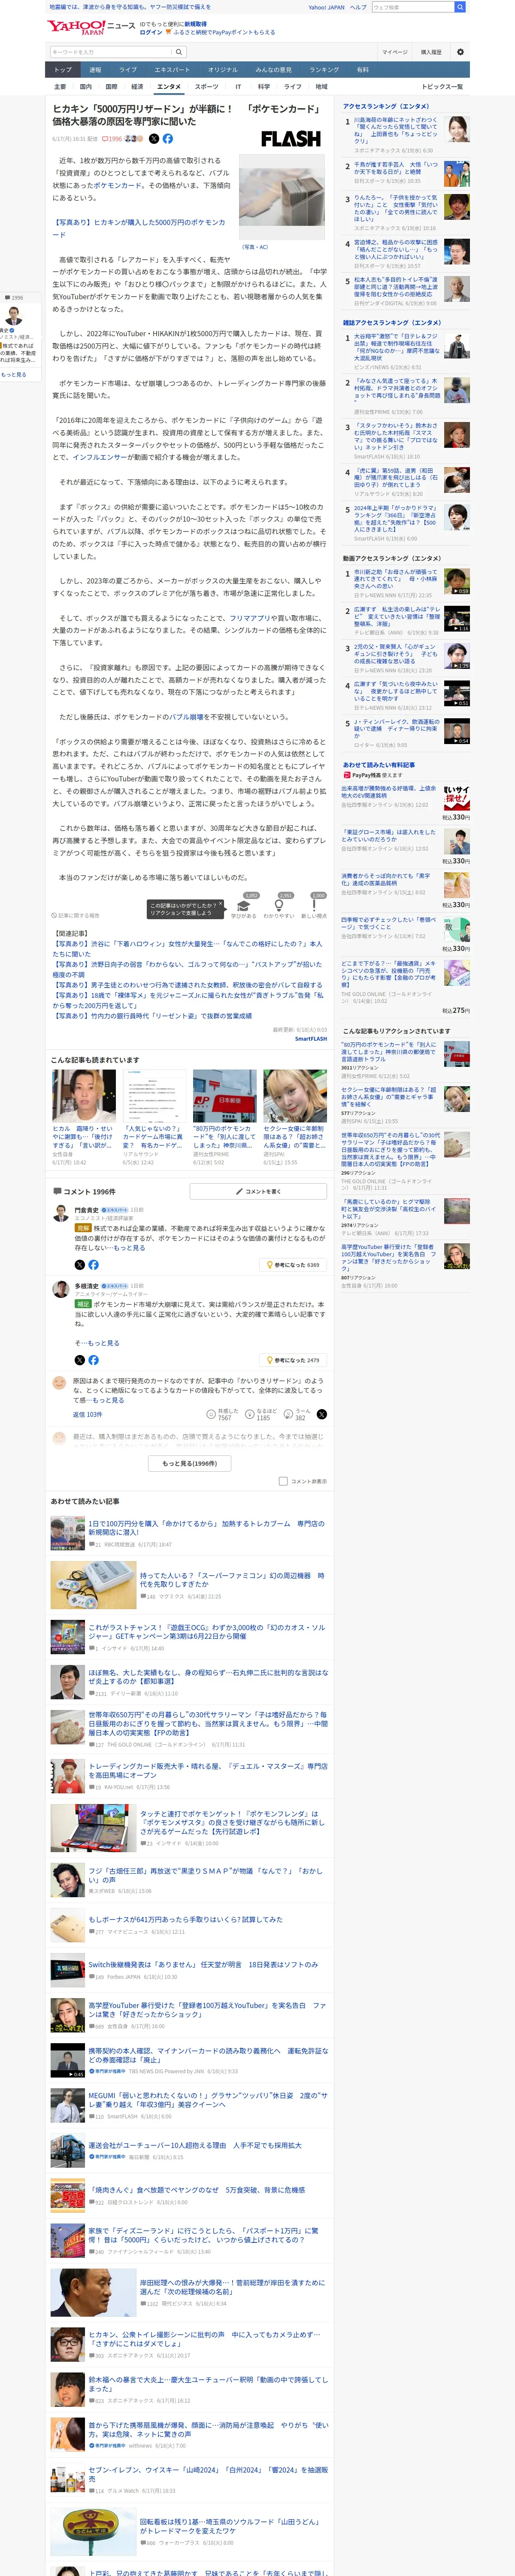Click the 学びがある reaction icon
The width and height of the screenshot is (515, 2576).
[244, 906]
